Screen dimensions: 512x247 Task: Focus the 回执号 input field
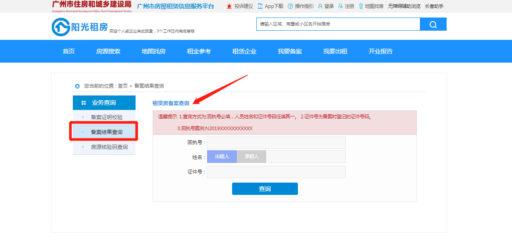pyautogui.click(x=276, y=143)
